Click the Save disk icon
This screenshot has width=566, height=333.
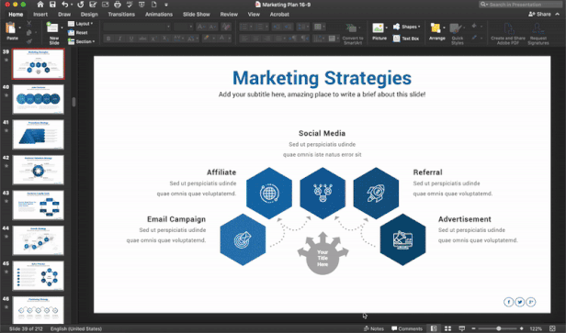(x=52, y=5)
